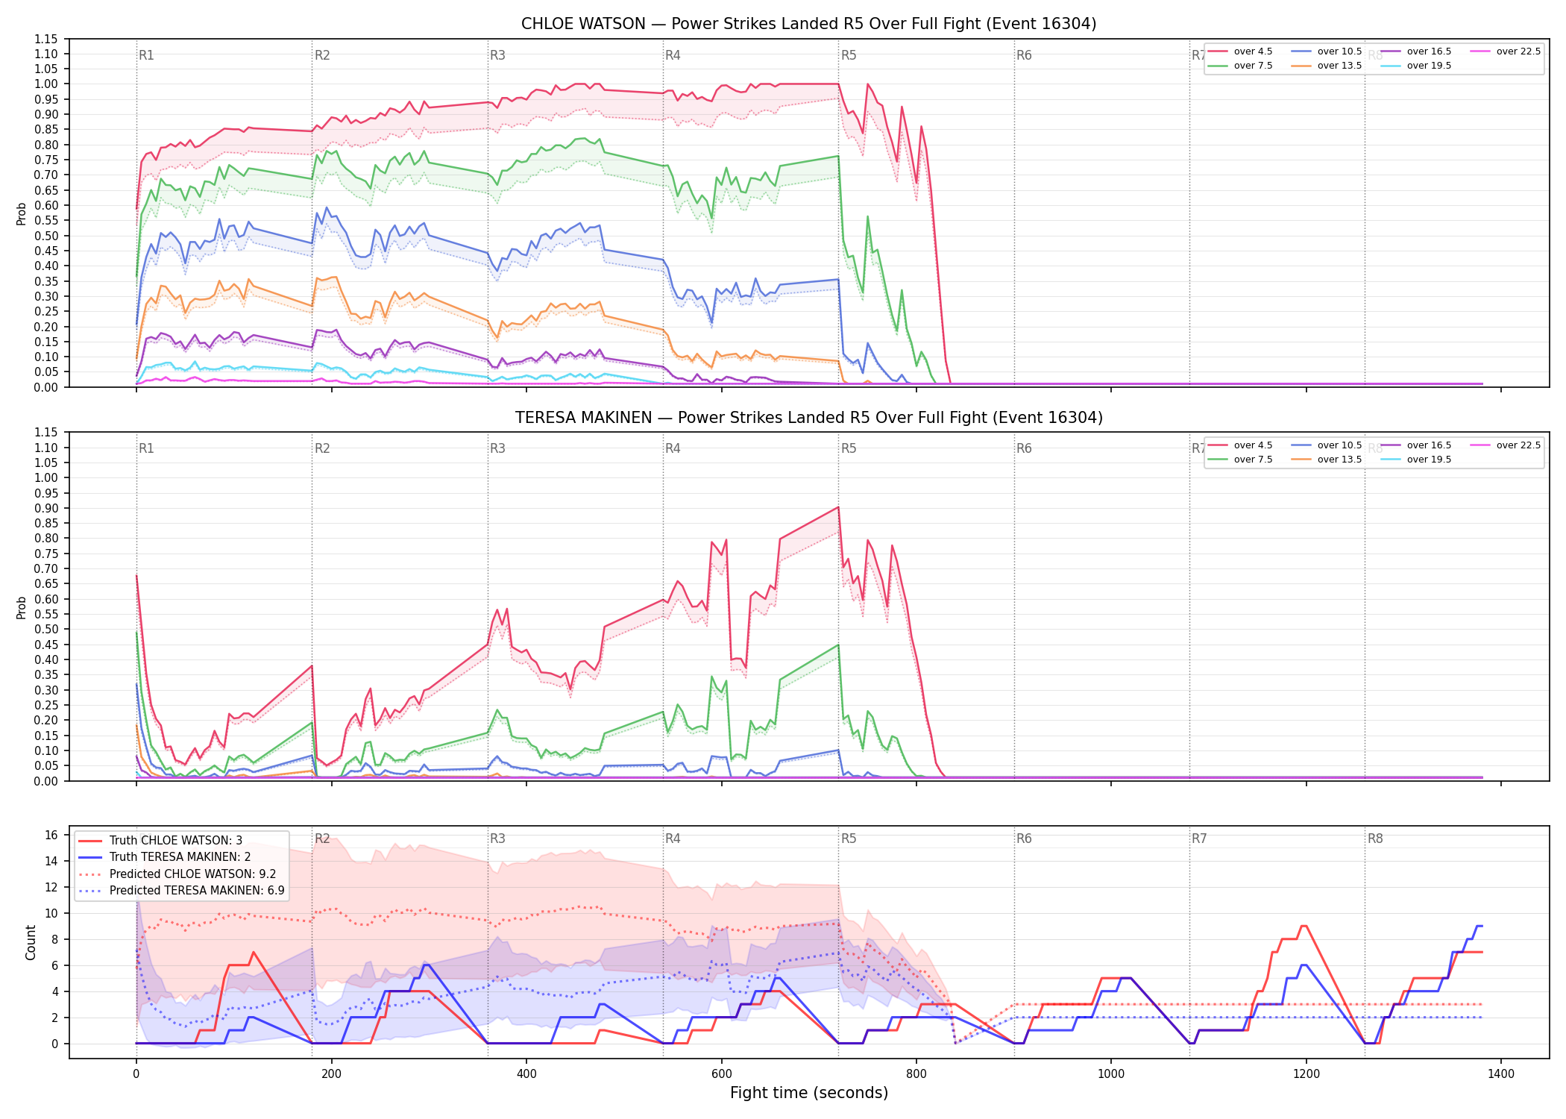Viewport: 1566px width, 1119px height.
Task: Click the R2 round label in Count chart
Action: [322, 839]
